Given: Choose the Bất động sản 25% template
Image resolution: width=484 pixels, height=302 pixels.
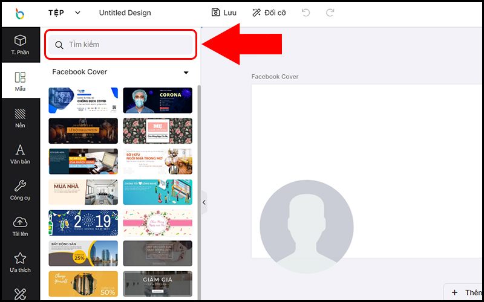Looking at the screenshot, I should (x=83, y=253).
